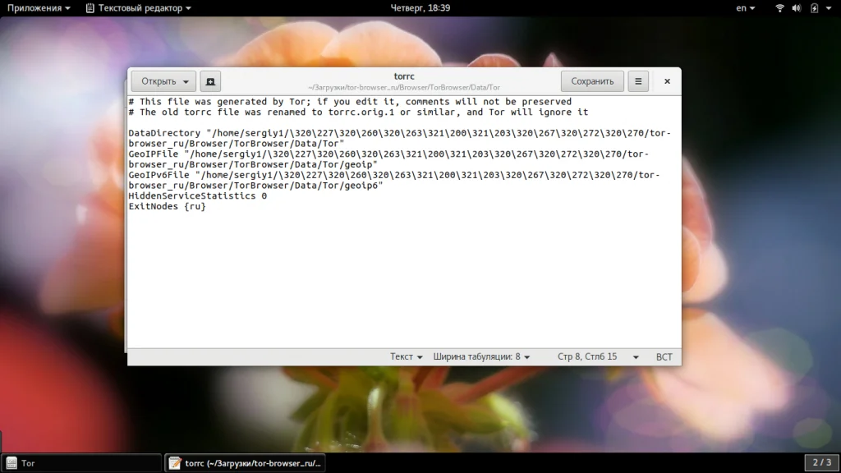This screenshot has width=841, height=473.
Task: Switch to the Tor taskbar window
Action: point(81,463)
